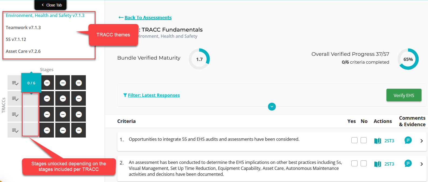The height and width of the screenshot is (182, 428).
Task: Click checklist icon in first TRACC row
Action: tap(15, 83)
